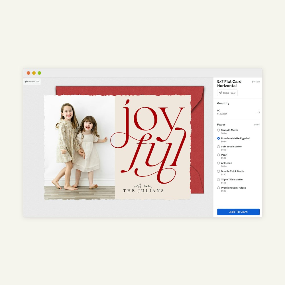Select Triple Thick Matte paper
Viewport: 285px width, 285px height.
219,180
